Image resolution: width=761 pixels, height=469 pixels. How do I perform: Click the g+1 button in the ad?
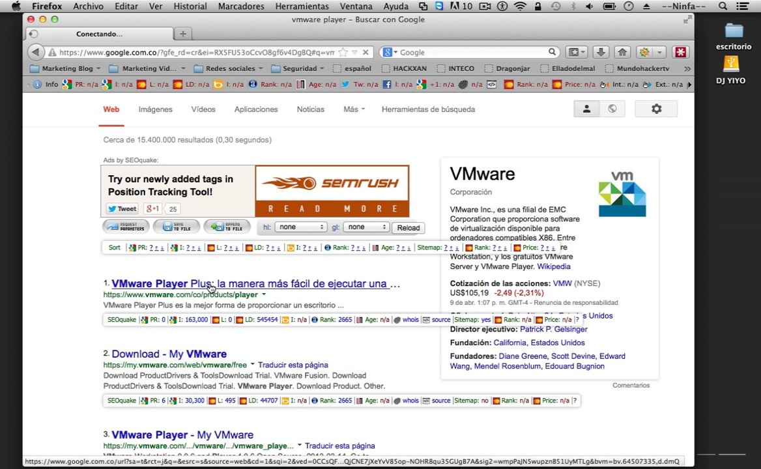pos(152,209)
